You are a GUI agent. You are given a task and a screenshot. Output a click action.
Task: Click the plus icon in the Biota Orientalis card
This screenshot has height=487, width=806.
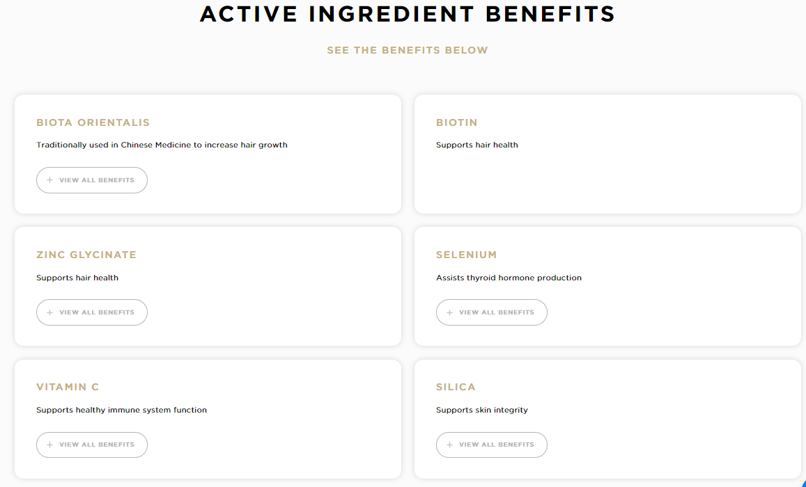pyautogui.click(x=49, y=180)
